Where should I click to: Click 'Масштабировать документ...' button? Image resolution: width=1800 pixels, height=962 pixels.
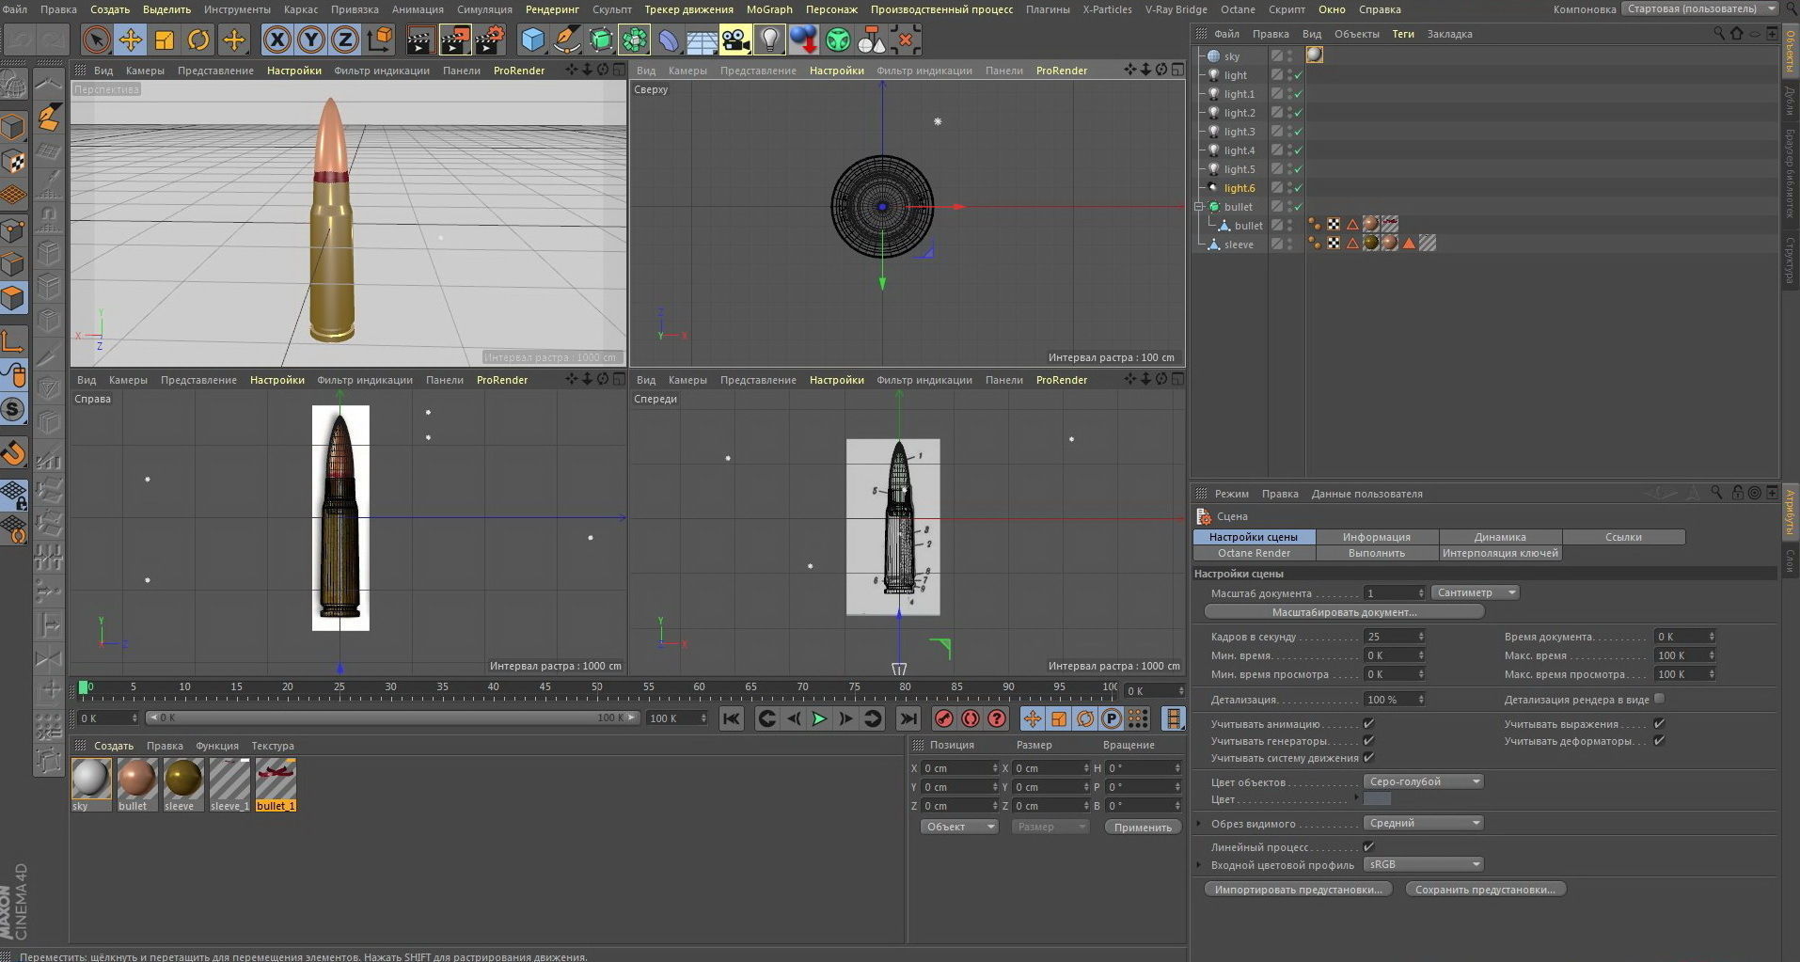(1344, 612)
